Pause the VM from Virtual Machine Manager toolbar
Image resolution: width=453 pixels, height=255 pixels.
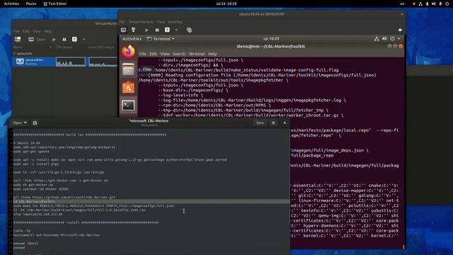pos(64,40)
